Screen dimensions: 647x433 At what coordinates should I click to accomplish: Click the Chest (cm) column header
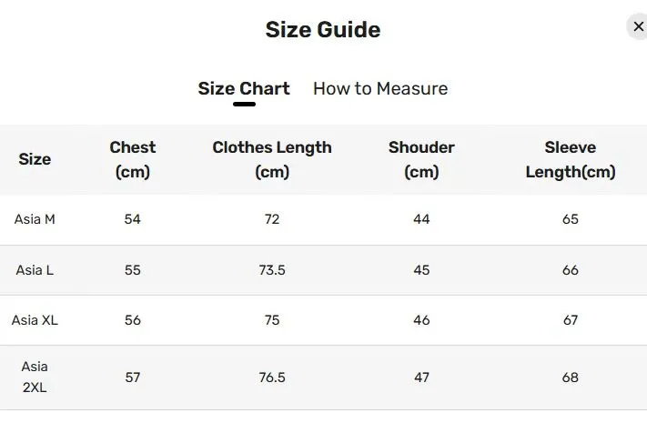[133, 159]
